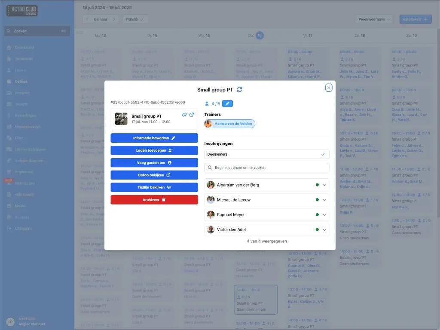The image size is (440, 330).
Task: Open Templates in the sidebar
Action: [x=24, y=59]
